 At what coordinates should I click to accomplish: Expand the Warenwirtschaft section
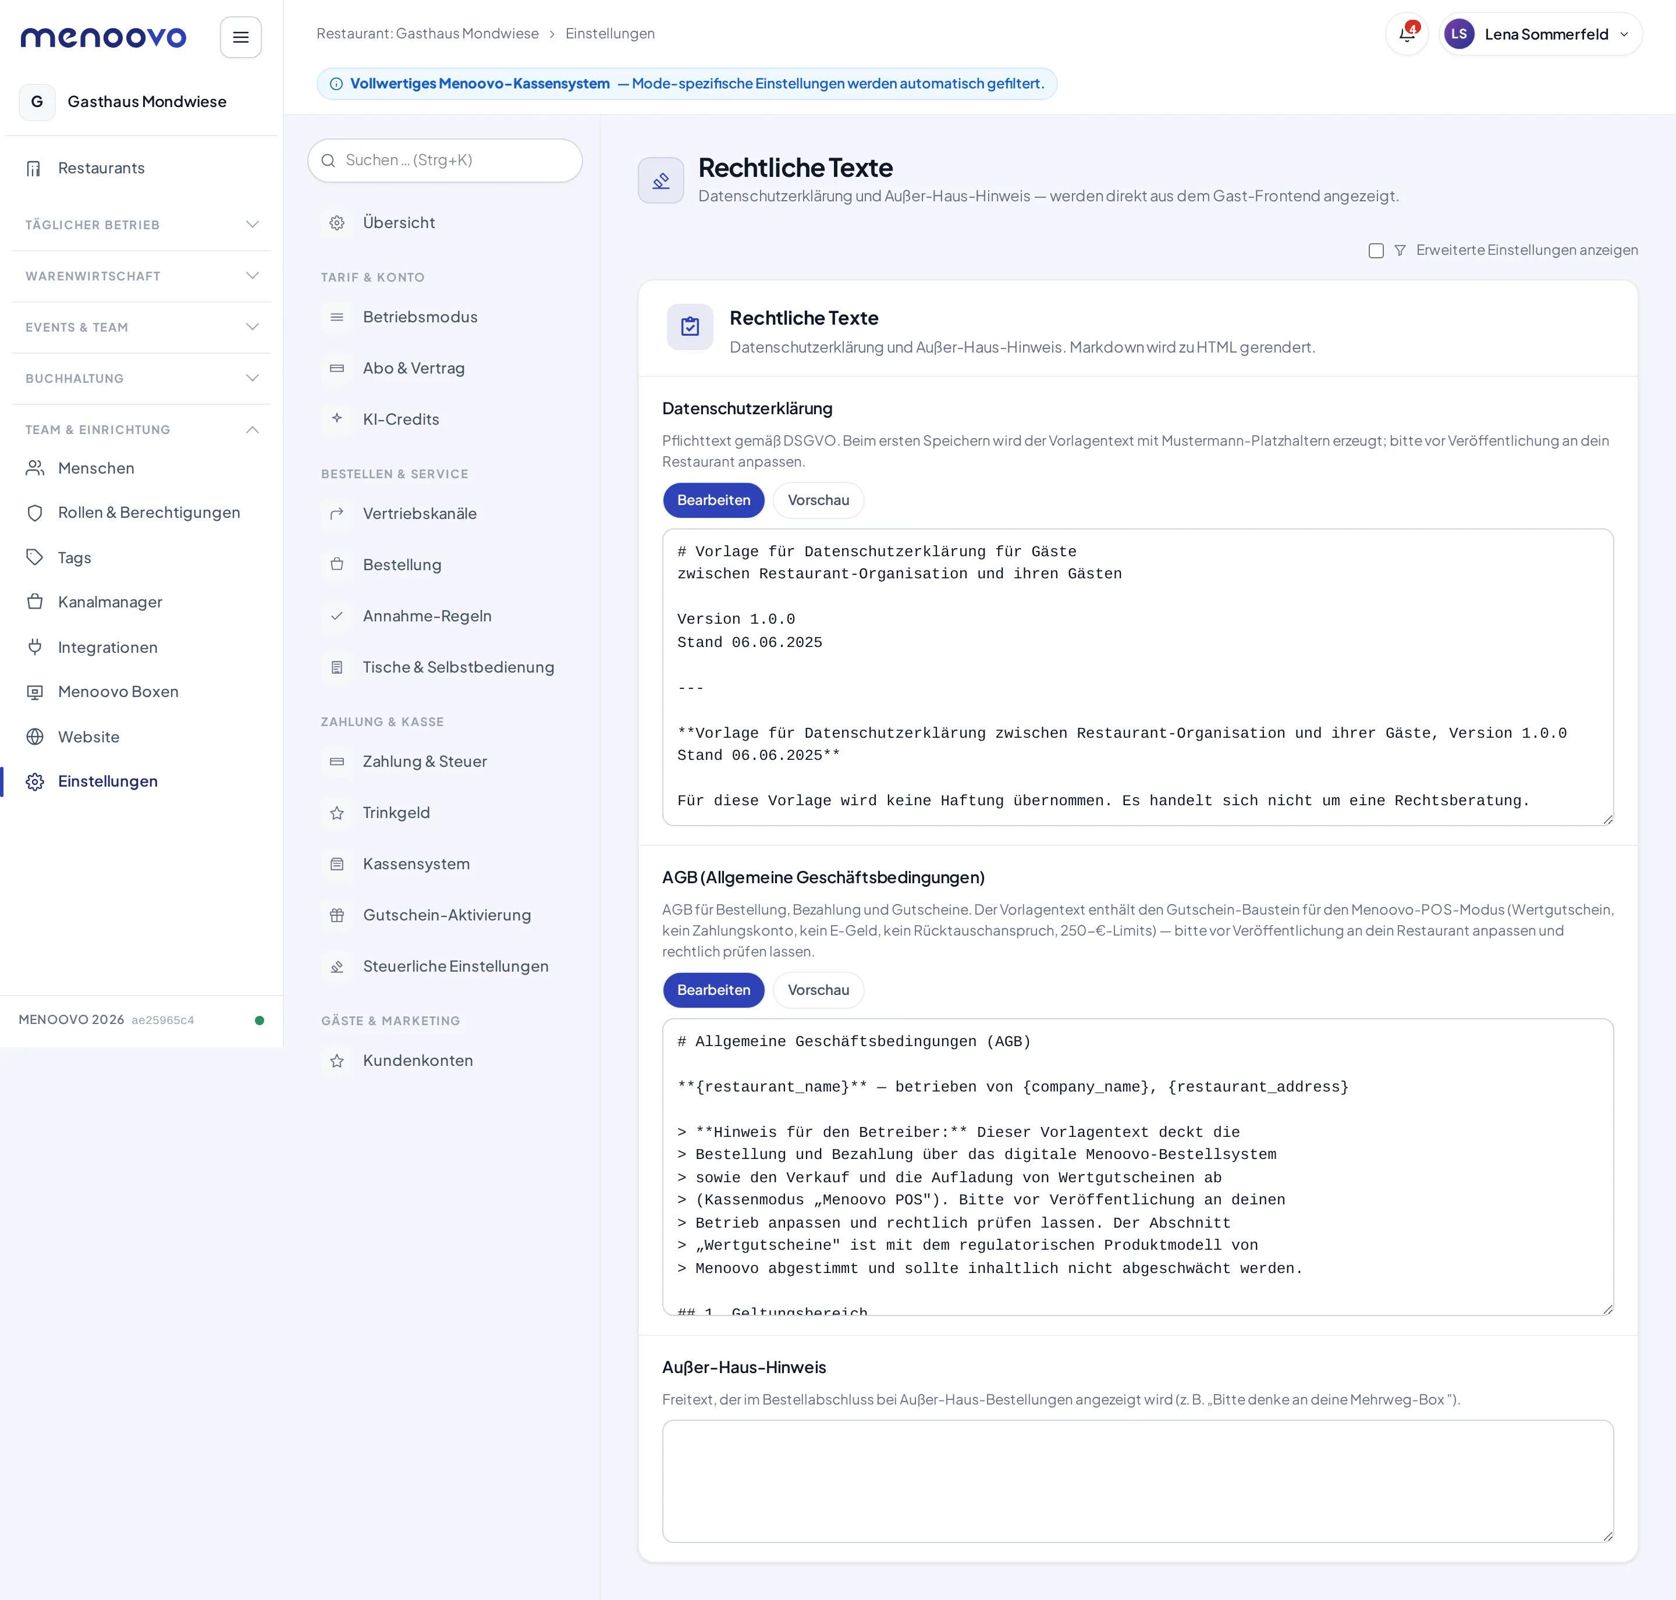(141, 276)
